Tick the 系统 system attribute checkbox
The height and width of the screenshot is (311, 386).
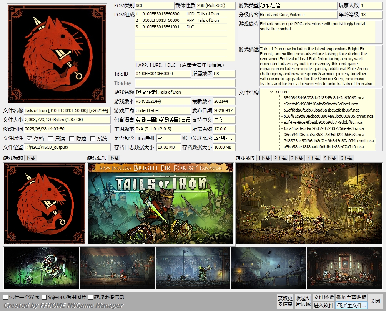click(x=93, y=139)
